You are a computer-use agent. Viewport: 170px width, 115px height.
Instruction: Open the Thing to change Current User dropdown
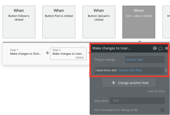click(145, 60)
